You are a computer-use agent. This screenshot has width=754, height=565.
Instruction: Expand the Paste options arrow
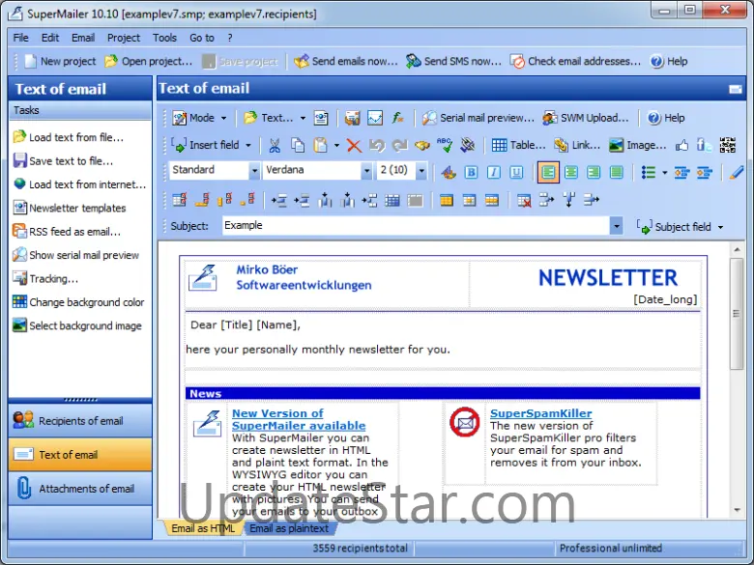(x=336, y=145)
